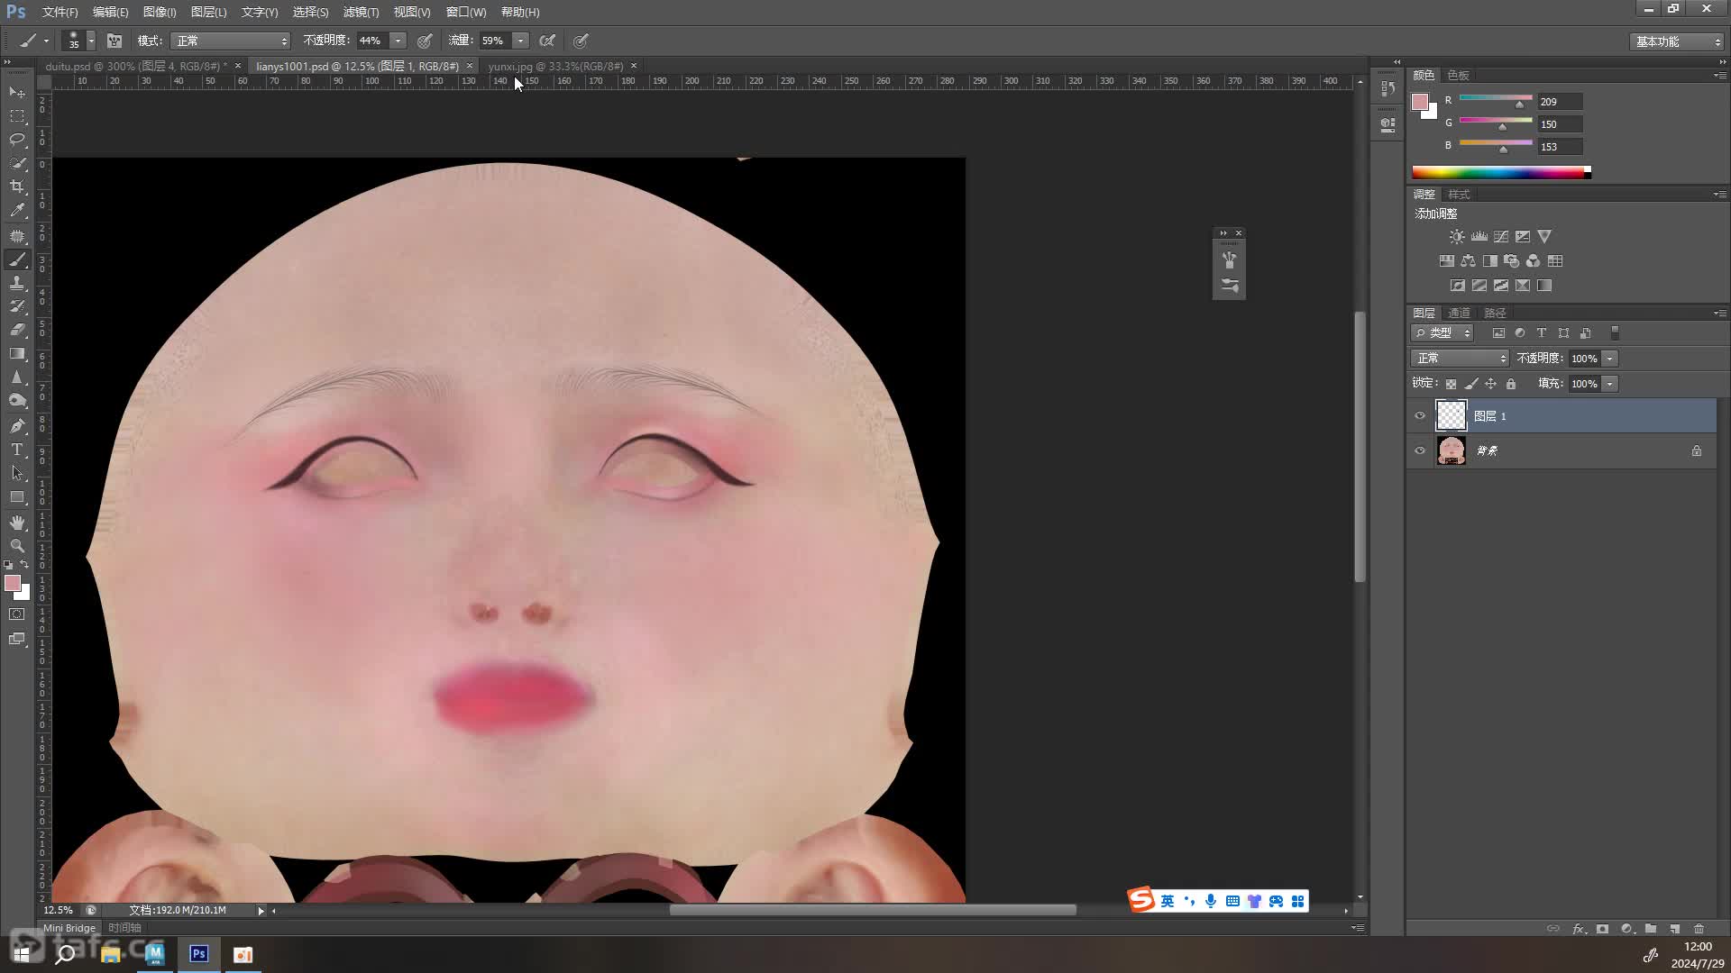Select the Spot Healing Brush tool

[x=17, y=236]
